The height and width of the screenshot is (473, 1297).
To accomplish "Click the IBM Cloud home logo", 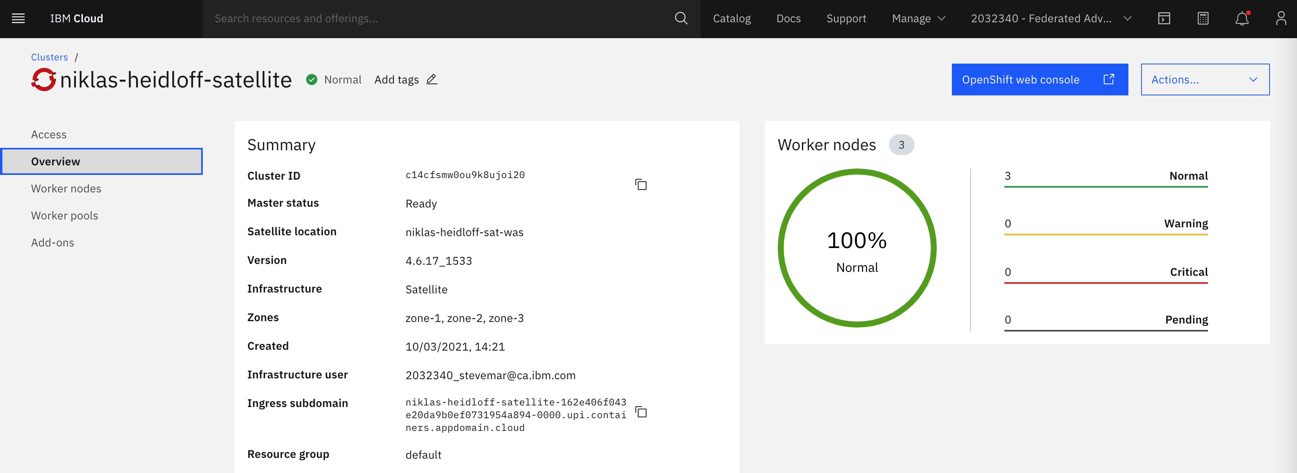I will click(x=76, y=19).
